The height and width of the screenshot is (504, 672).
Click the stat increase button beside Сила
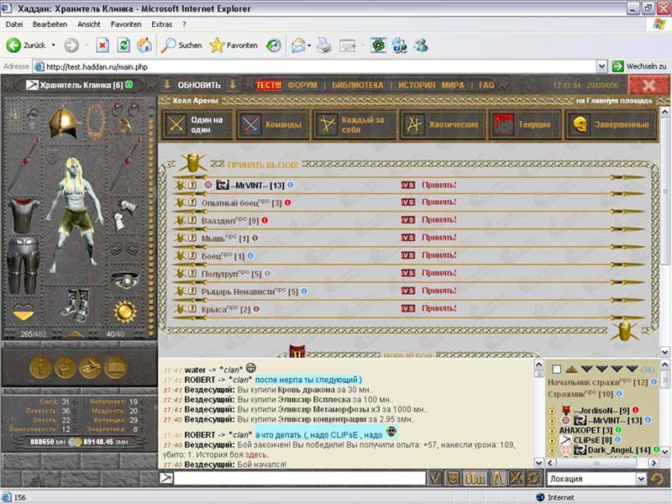tap(76, 402)
